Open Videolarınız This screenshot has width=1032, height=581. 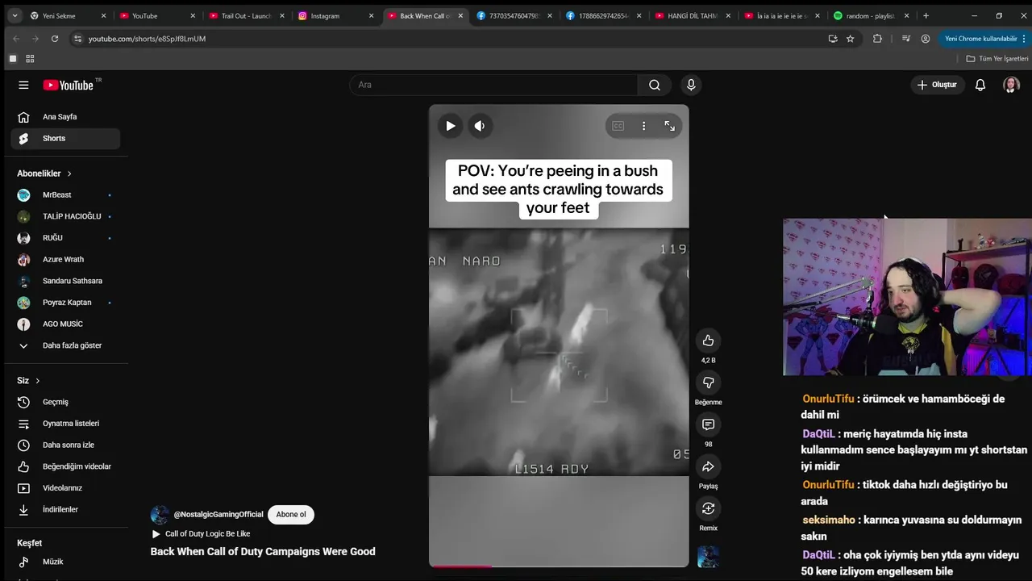tap(65, 488)
